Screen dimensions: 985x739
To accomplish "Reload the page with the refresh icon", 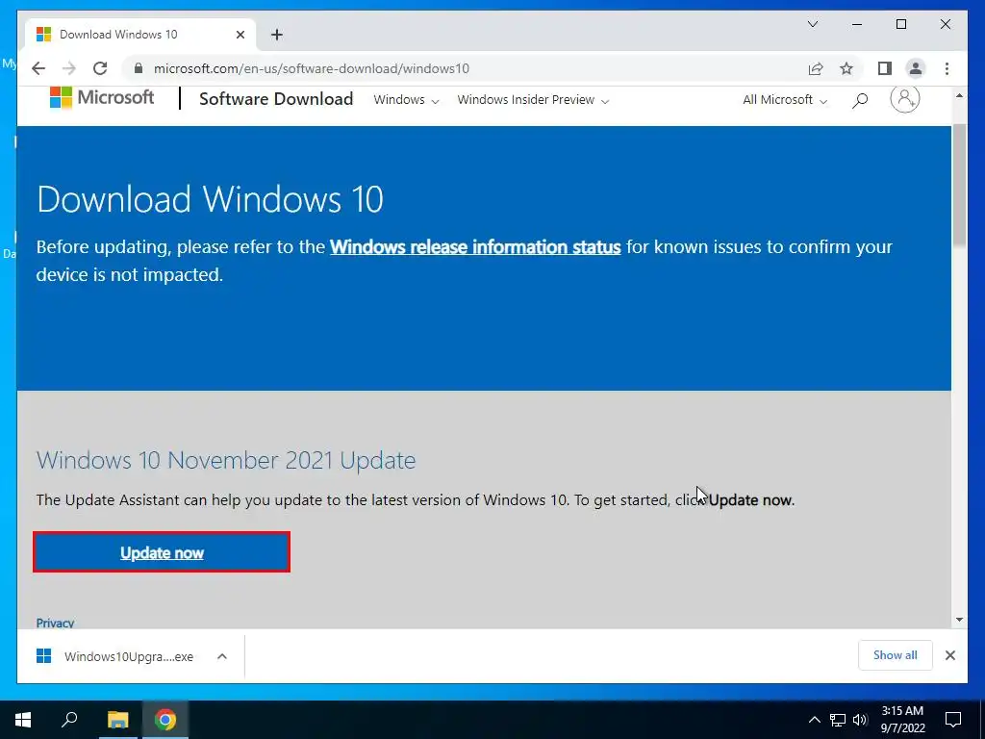I will pos(100,68).
